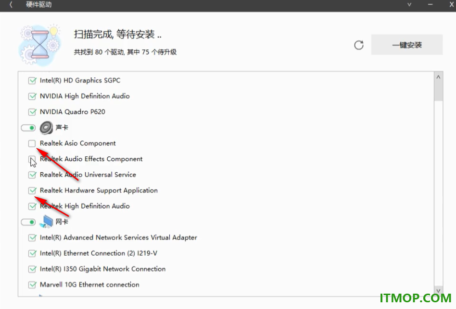Select the 网卡 category label
The image size is (456, 309).
(x=62, y=222)
